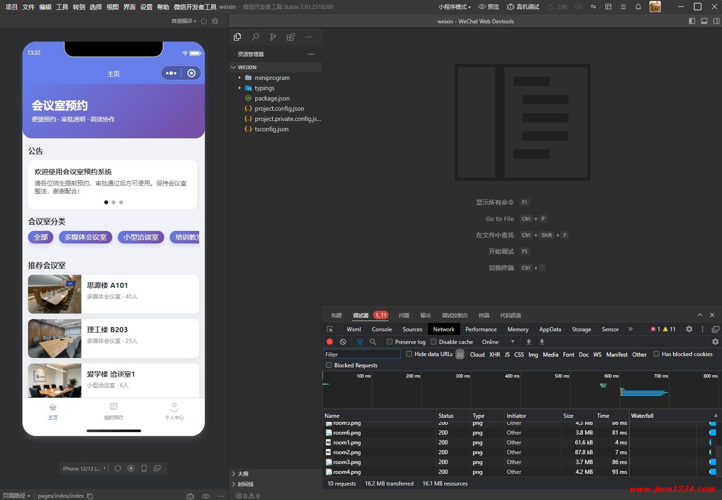The image size is (722, 500).
Task: Open the Online throttling dropdown
Action: click(x=498, y=342)
